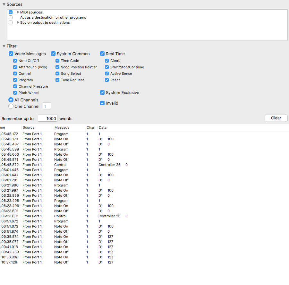Uncheck Voice Messages filter
The width and height of the screenshot is (289, 285).
(11, 54)
